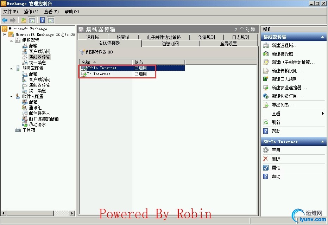Screen dimensions: 328x225
Task: Select the root Microsoft Exchange tree node
Action: pos(28,29)
